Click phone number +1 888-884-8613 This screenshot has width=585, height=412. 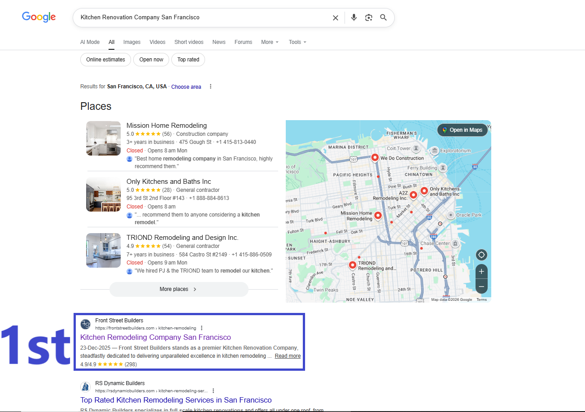[209, 198]
